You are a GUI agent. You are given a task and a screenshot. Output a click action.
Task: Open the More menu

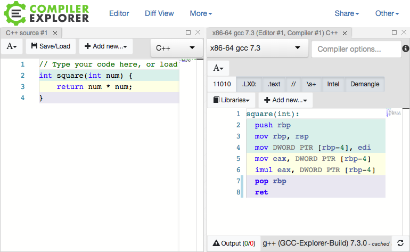(201, 13)
